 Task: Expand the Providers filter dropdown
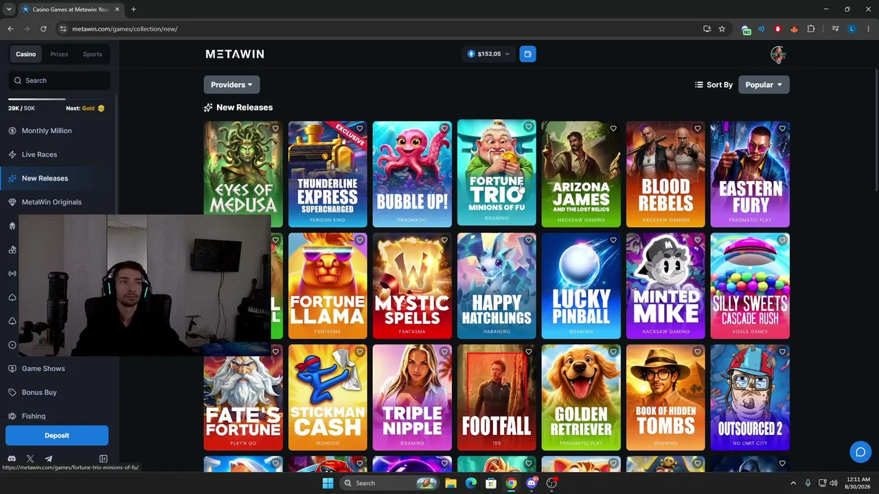[231, 84]
